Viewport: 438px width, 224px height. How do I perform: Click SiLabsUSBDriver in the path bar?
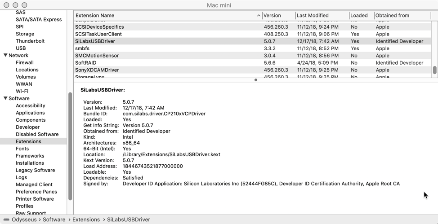tap(129, 220)
